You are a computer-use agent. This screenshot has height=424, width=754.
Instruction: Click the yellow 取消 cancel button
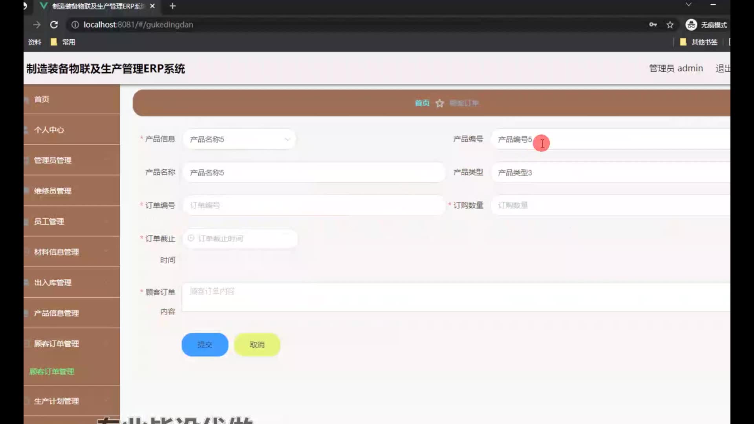[257, 345]
